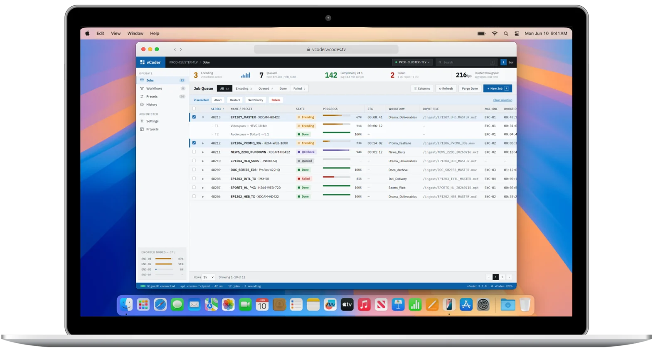Check job 48208 EP1203_INTL_TX checkbox
The width and height of the screenshot is (665, 352).
(x=194, y=178)
